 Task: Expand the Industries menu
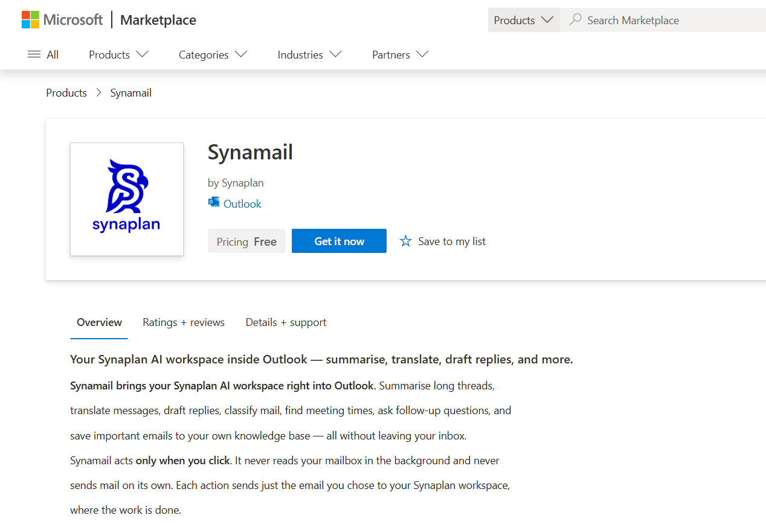tap(309, 54)
